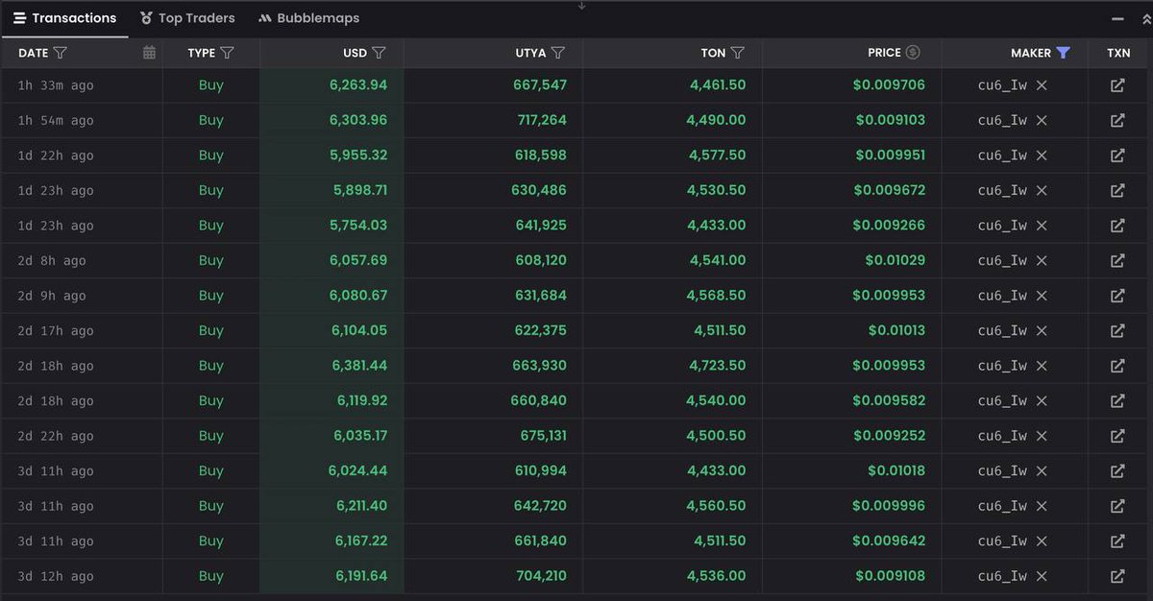Remove maker filter on 2d 17h ago row
The height and width of the screenshot is (601, 1153).
[x=1042, y=330]
